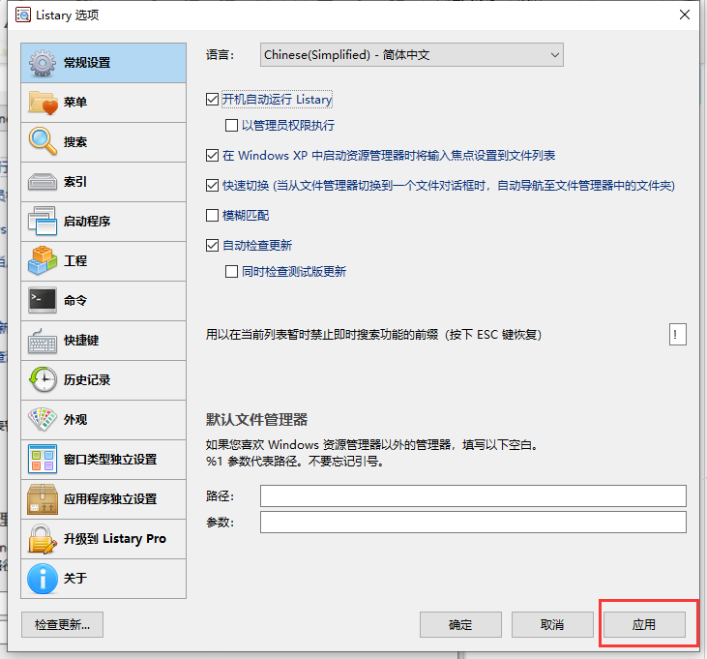Click the 参数 input field

coord(473,523)
